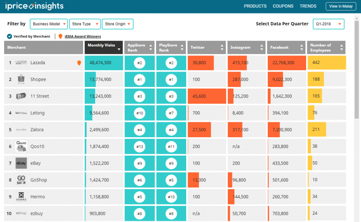Screen dimensions: 361x222
Task: Click the Lelong merchant logo
Action: click(x=21, y=113)
